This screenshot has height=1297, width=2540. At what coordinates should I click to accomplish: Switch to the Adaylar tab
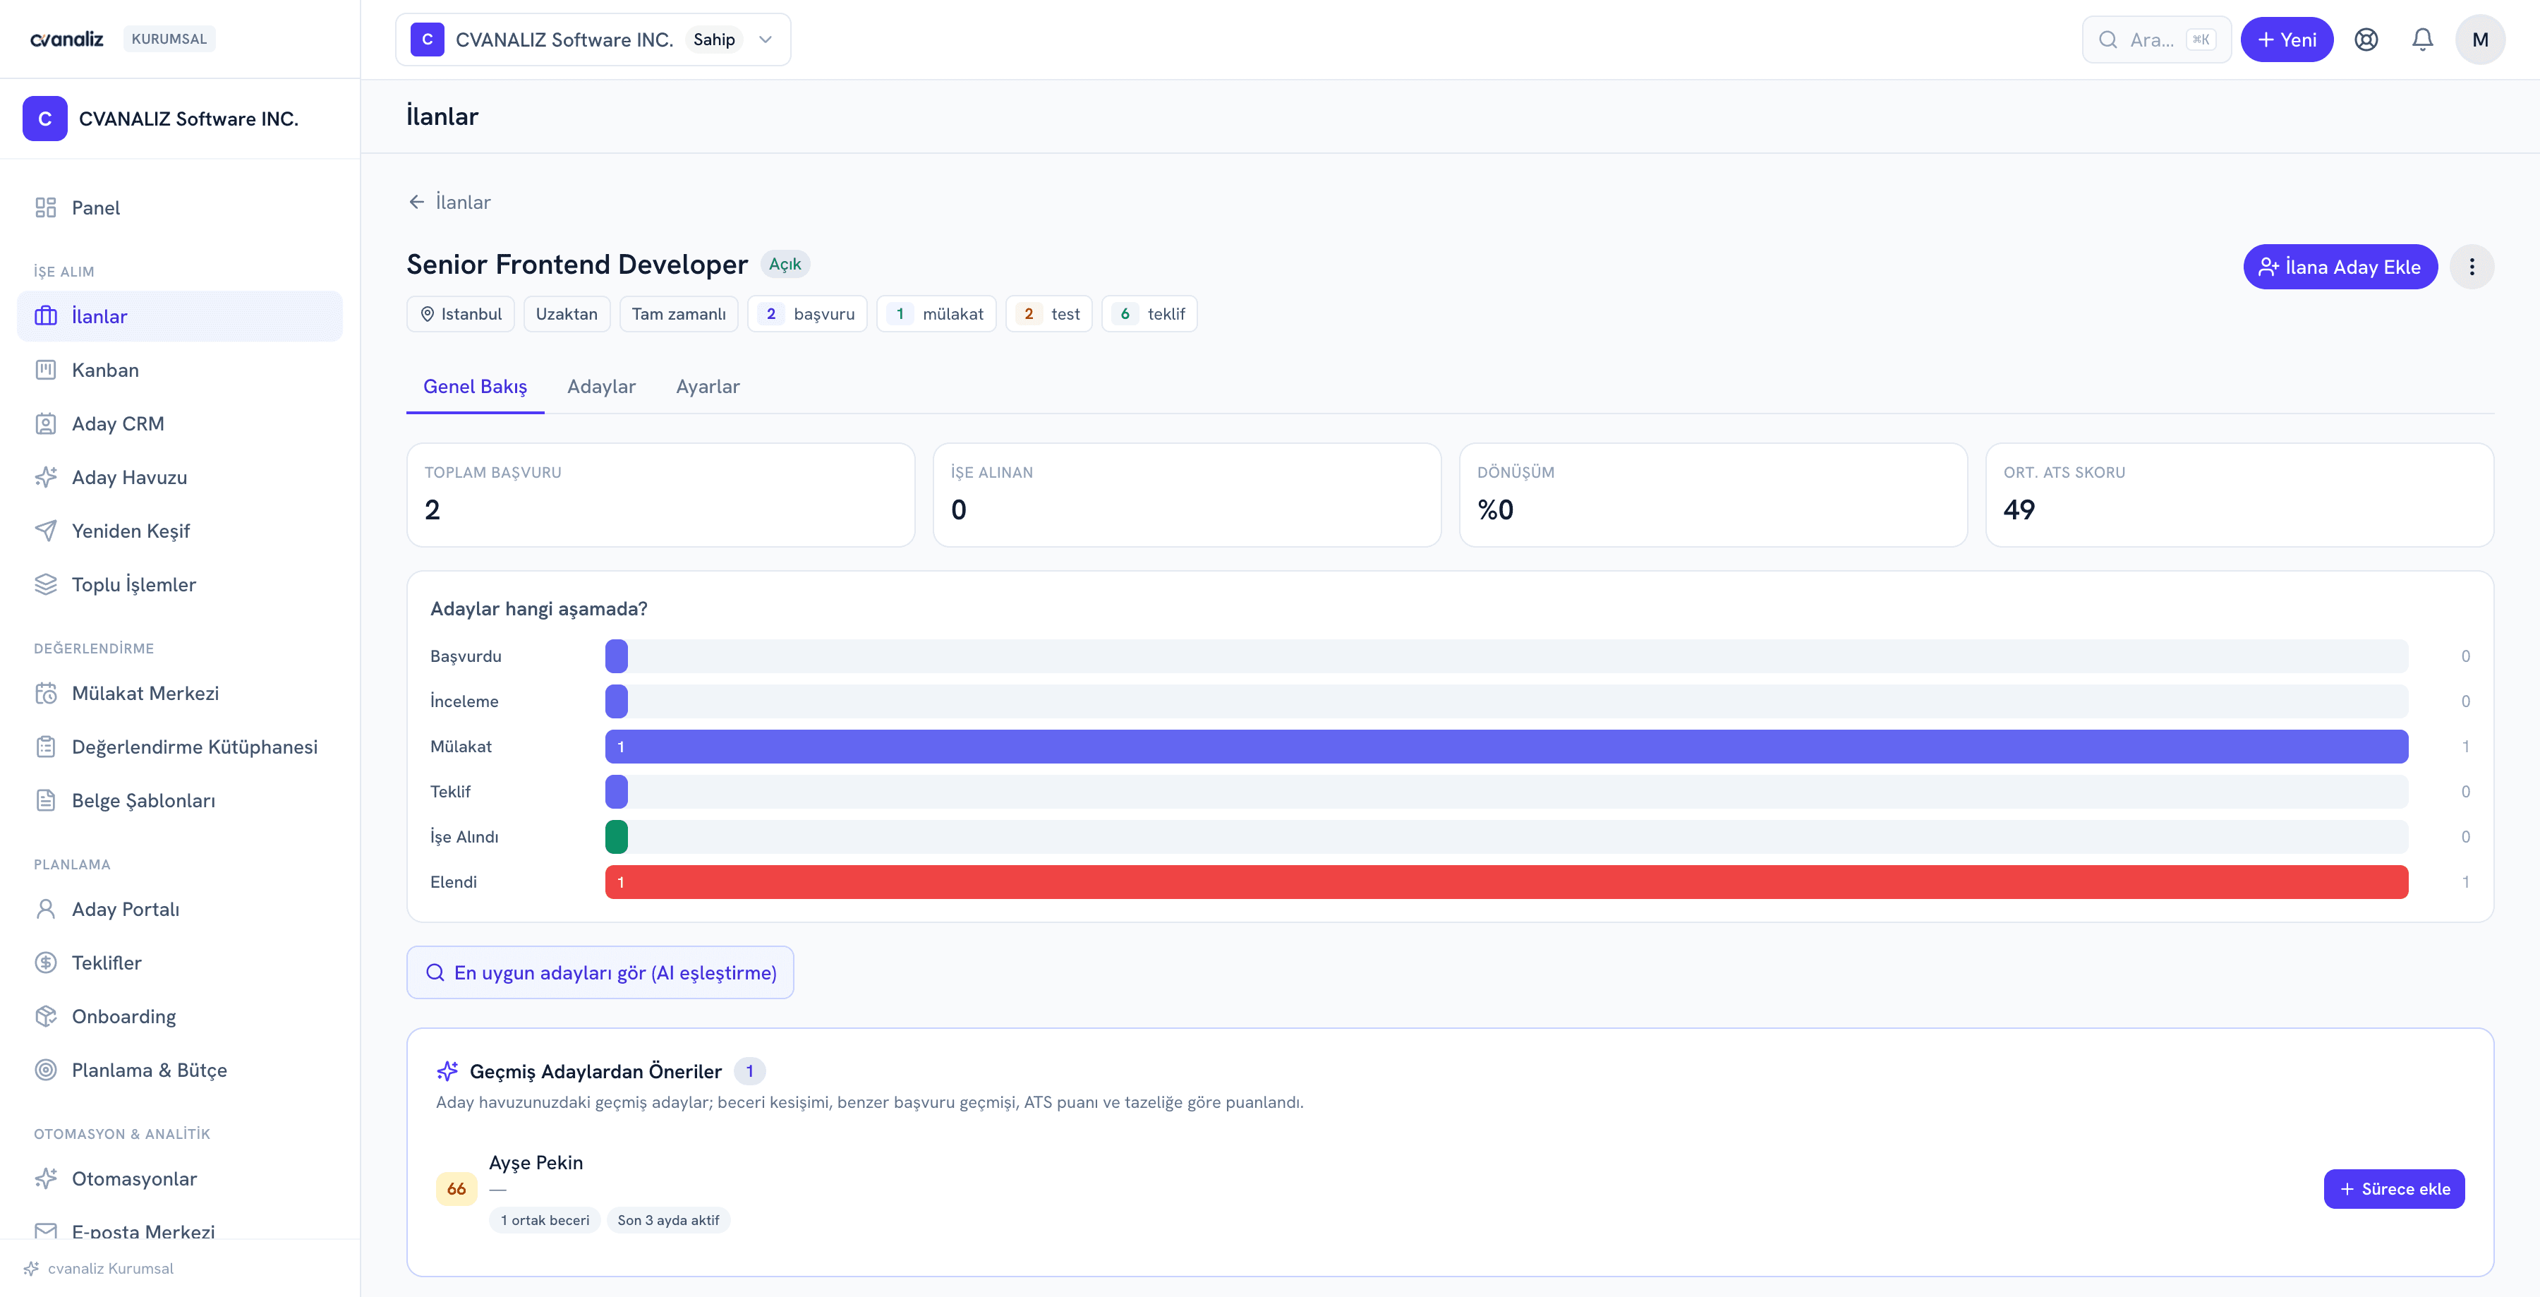click(x=601, y=387)
